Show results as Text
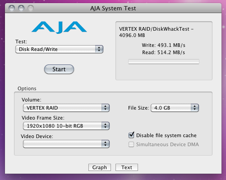This screenshot has height=180, width=226. click(x=127, y=167)
